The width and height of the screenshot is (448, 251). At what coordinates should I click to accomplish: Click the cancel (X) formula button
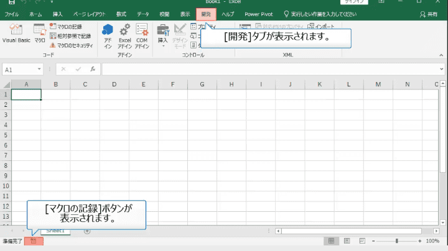[x=63, y=70]
